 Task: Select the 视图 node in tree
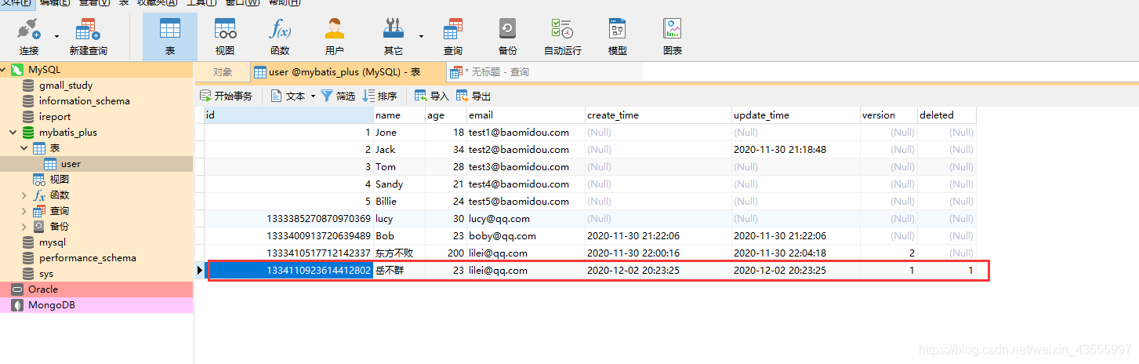click(x=60, y=180)
